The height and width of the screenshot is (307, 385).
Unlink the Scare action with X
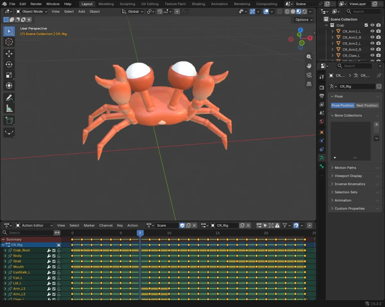(194, 225)
